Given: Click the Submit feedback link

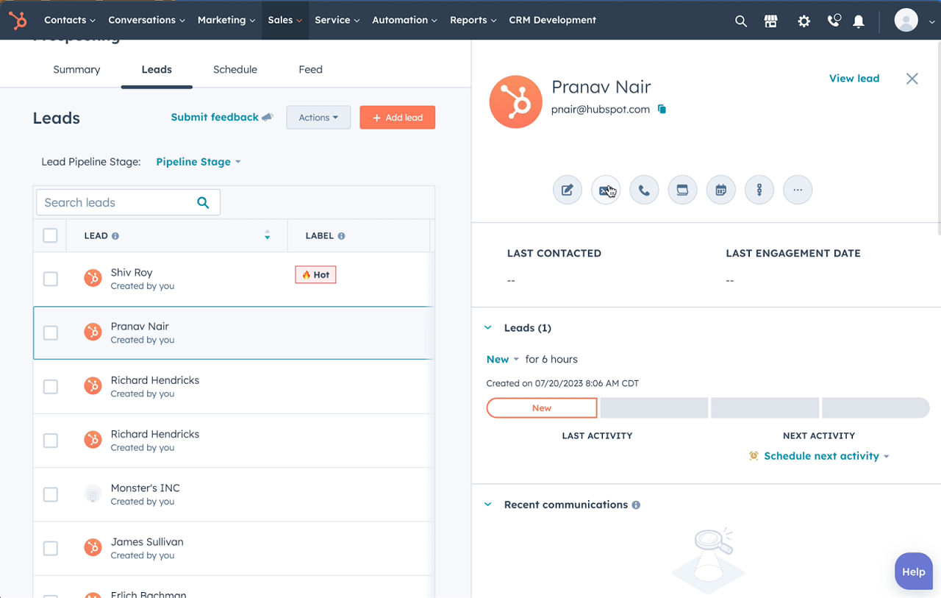Looking at the screenshot, I should pyautogui.click(x=222, y=117).
